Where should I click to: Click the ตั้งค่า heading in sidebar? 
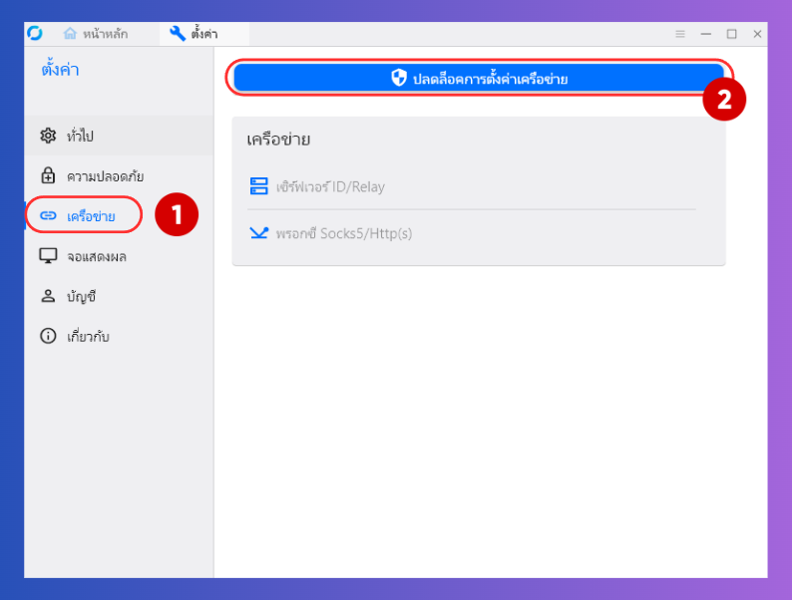(60, 69)
